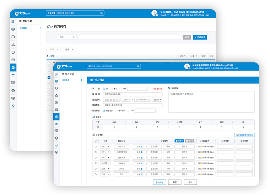Select row radio for DDOS row
The height and width of the screenshot is (195, 270).
96,169
